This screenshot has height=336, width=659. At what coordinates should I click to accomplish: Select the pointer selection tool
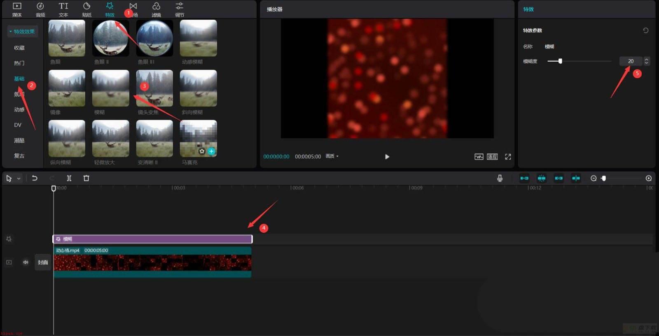point(9,178)
